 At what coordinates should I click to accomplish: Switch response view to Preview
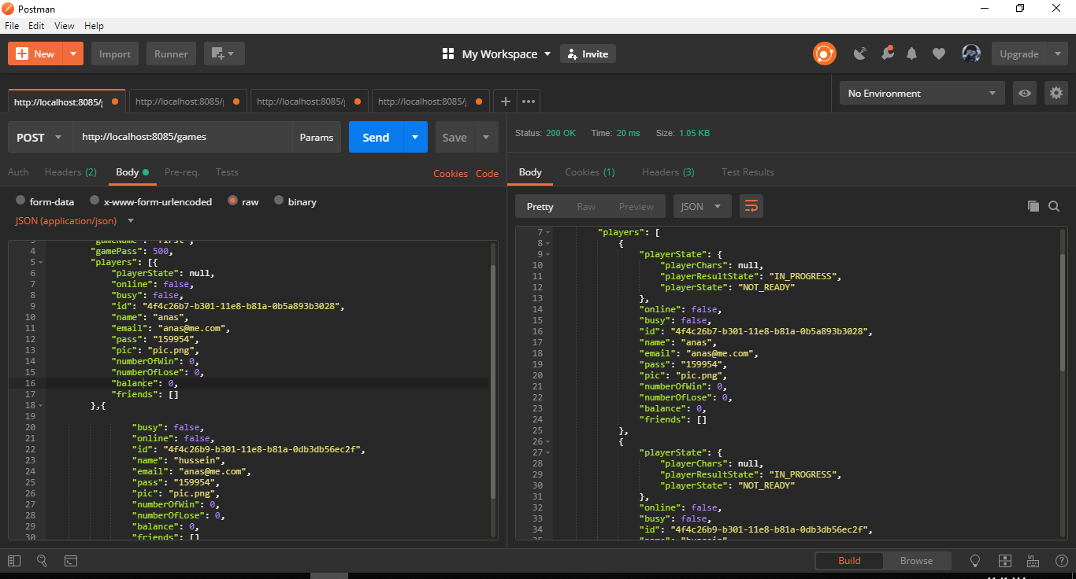click(636, 206)
